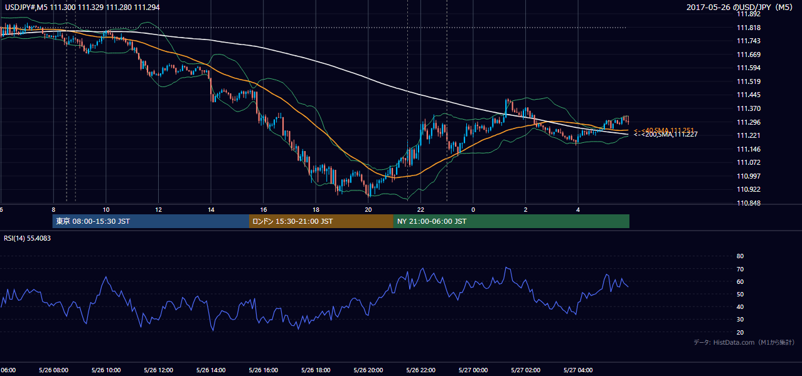Click price axis value 111.743

tap(748, 41)
